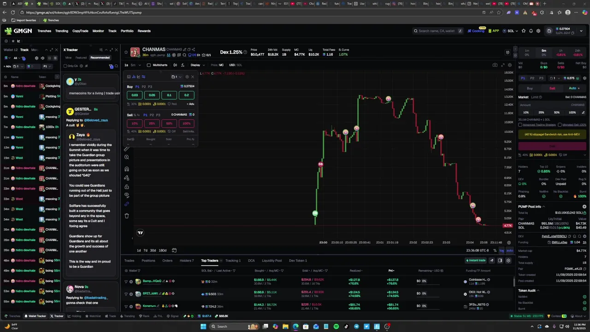Open the Trending page from the top navigation
The height and width of the screenshot is (332, 590).
pyautogui.click(x=62, y=31)
